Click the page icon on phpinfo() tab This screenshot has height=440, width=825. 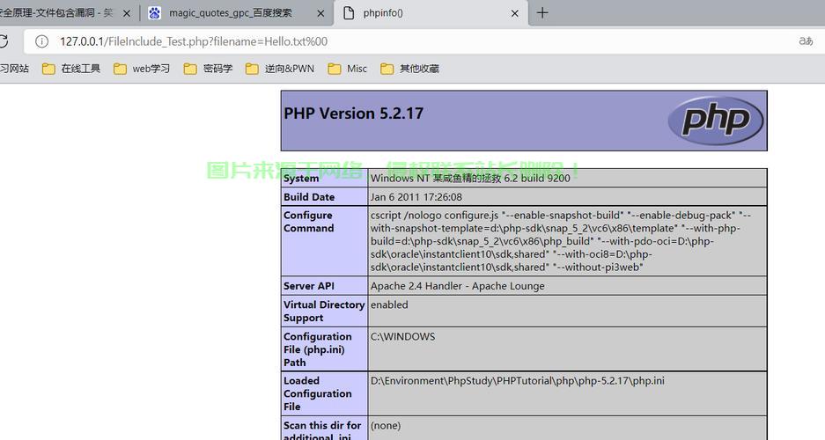point(349,13)
